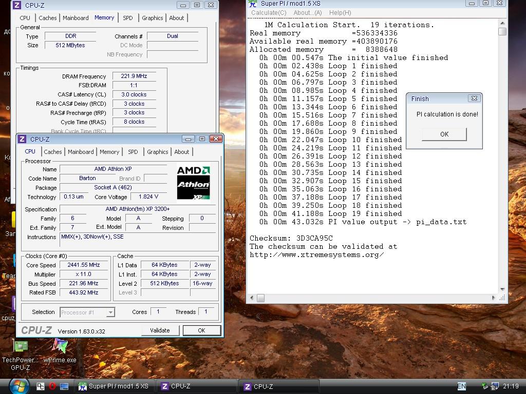The height and width of the screenshot is (394, 526).
Task: Click OK in the Finish dialog
Action: pos(444,134)
